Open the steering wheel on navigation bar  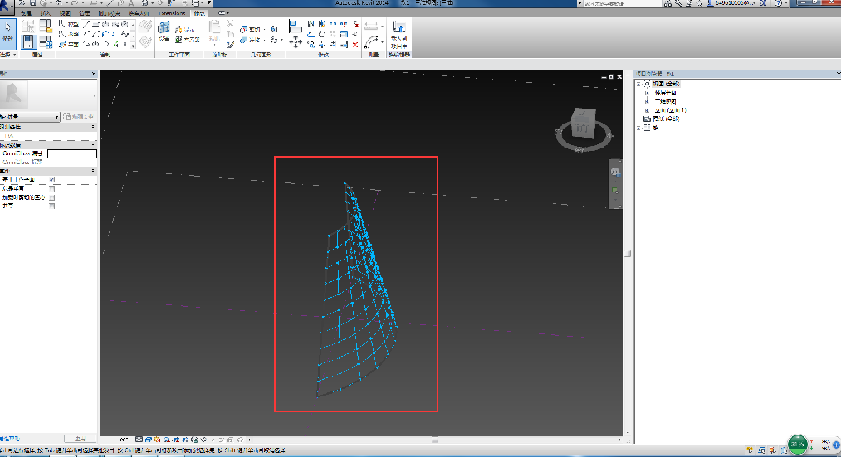coord(615,172)
